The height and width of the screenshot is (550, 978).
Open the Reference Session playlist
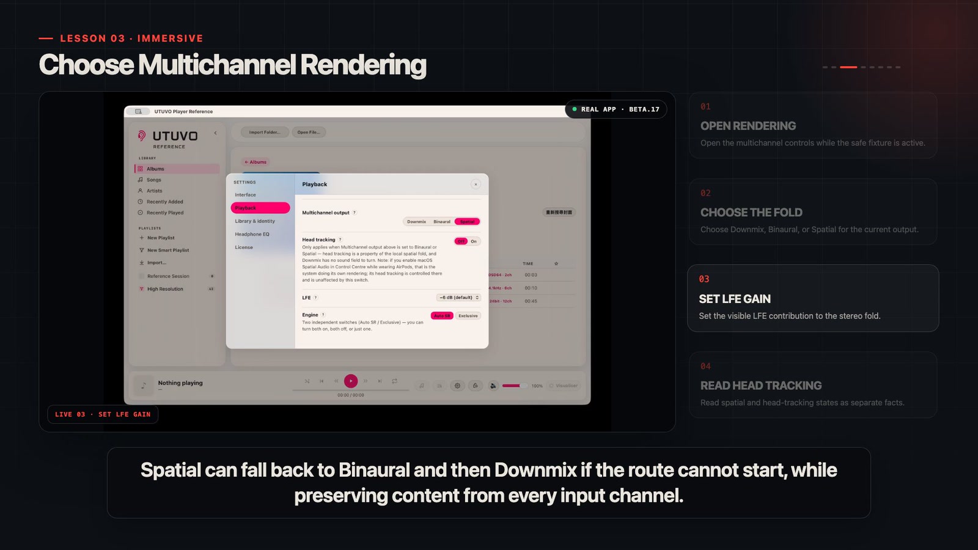coord(177,276)
